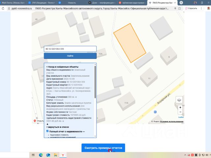Show hidden tray icons chevron
The height and width of the screenshot is (158, 211).
pos(185,155)
